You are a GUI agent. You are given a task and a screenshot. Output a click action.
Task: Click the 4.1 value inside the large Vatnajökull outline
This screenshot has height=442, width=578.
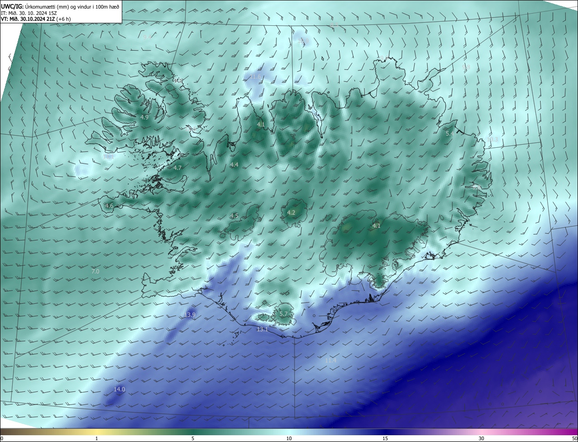(377, 226)
